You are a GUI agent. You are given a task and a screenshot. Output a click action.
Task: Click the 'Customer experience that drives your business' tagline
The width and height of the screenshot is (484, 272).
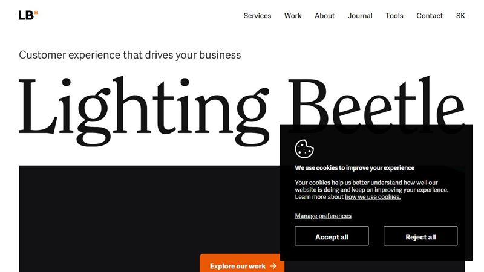[x=130, y=55]
